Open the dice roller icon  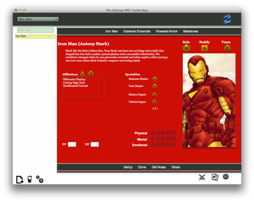[x=226, y=177]
